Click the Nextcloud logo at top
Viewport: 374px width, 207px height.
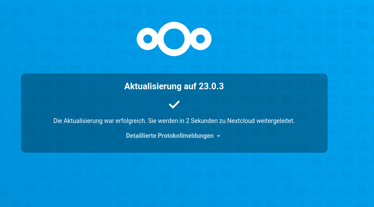(174, 39)
